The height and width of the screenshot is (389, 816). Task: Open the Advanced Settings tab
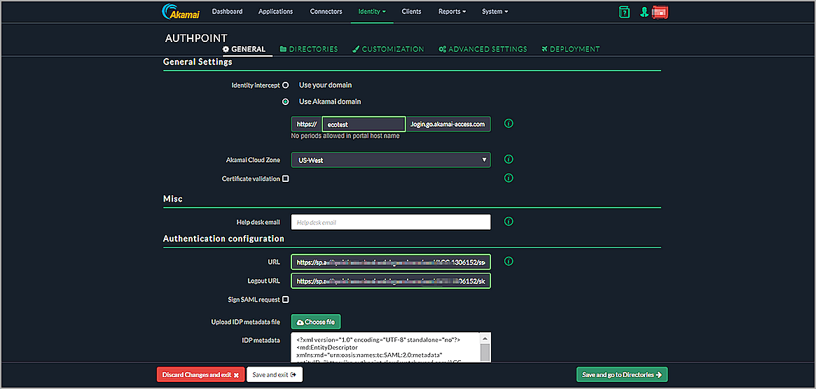click(x=483, y=50)
